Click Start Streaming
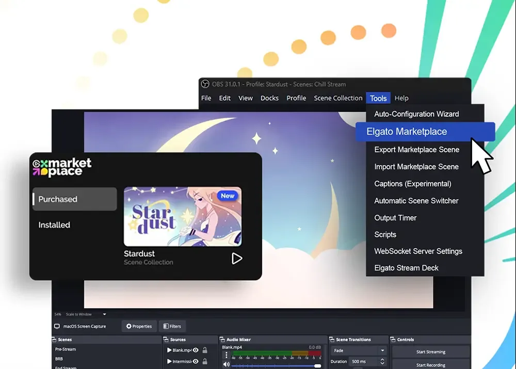The height and width of the screenshot is (369, 516). pos(431,352)
